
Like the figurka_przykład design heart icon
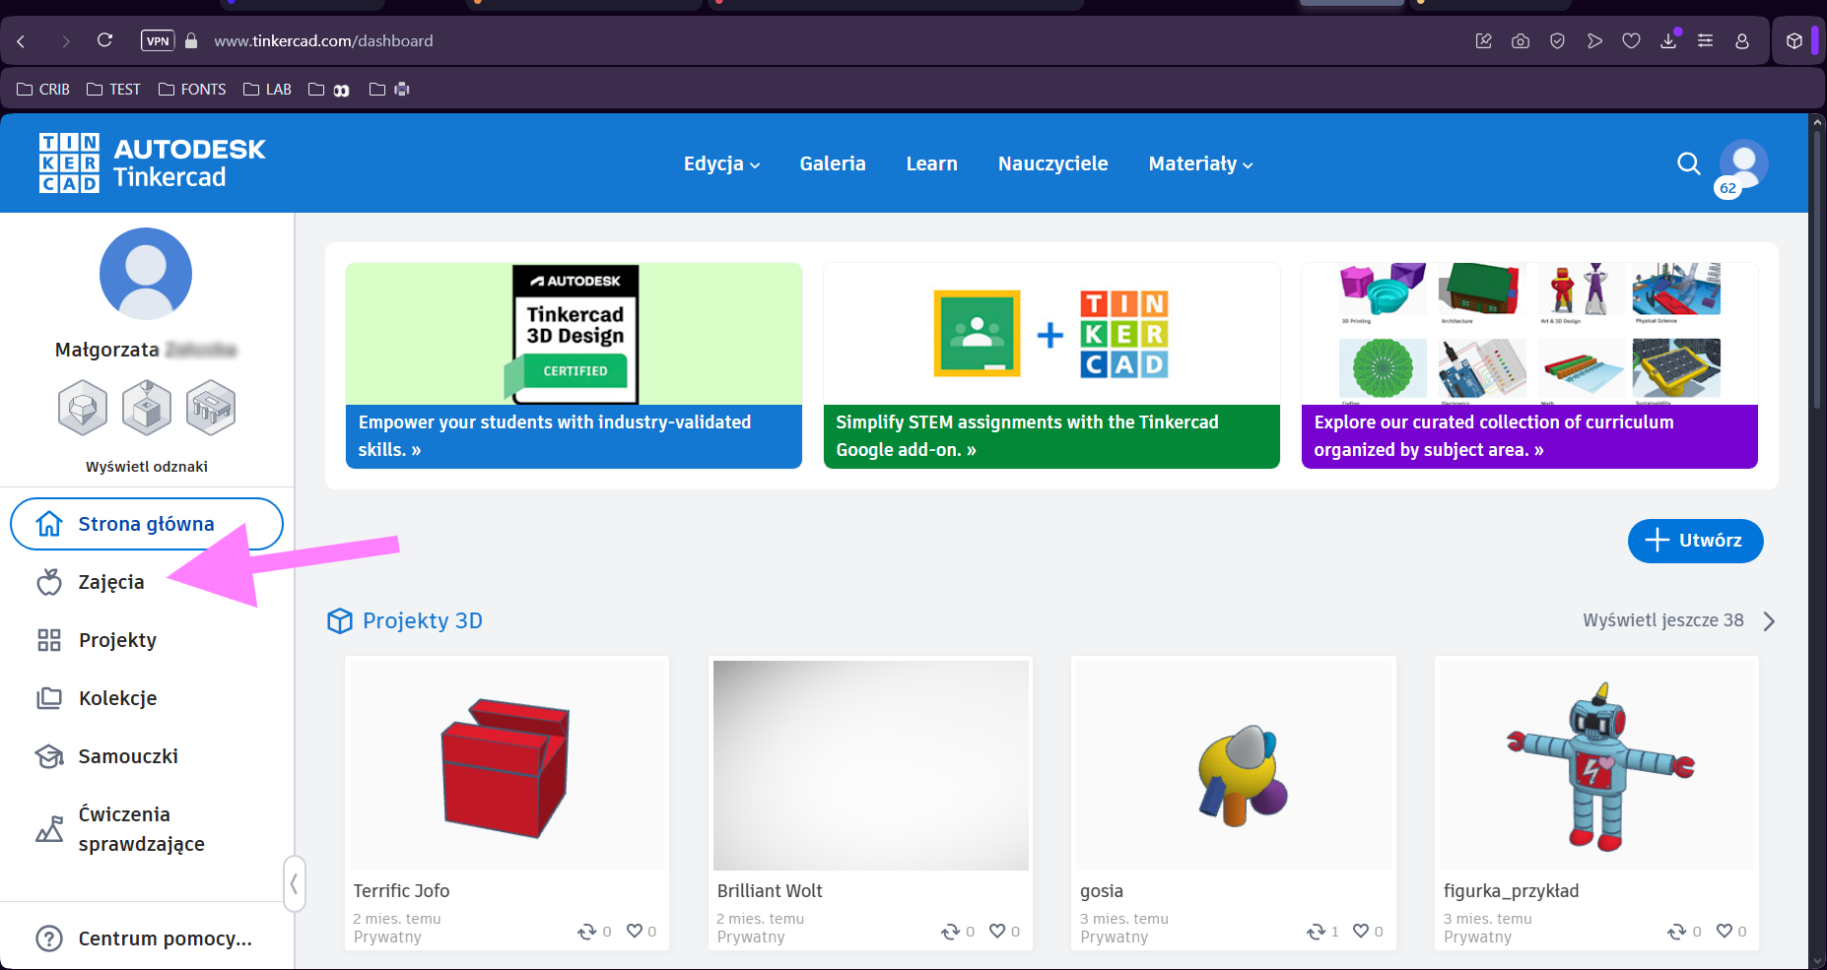coord(1725,931)
